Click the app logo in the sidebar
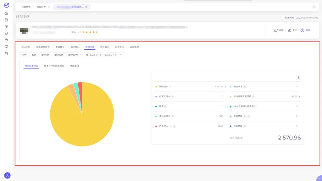Screen dimensions: 322x181 (x=7, y=5)
